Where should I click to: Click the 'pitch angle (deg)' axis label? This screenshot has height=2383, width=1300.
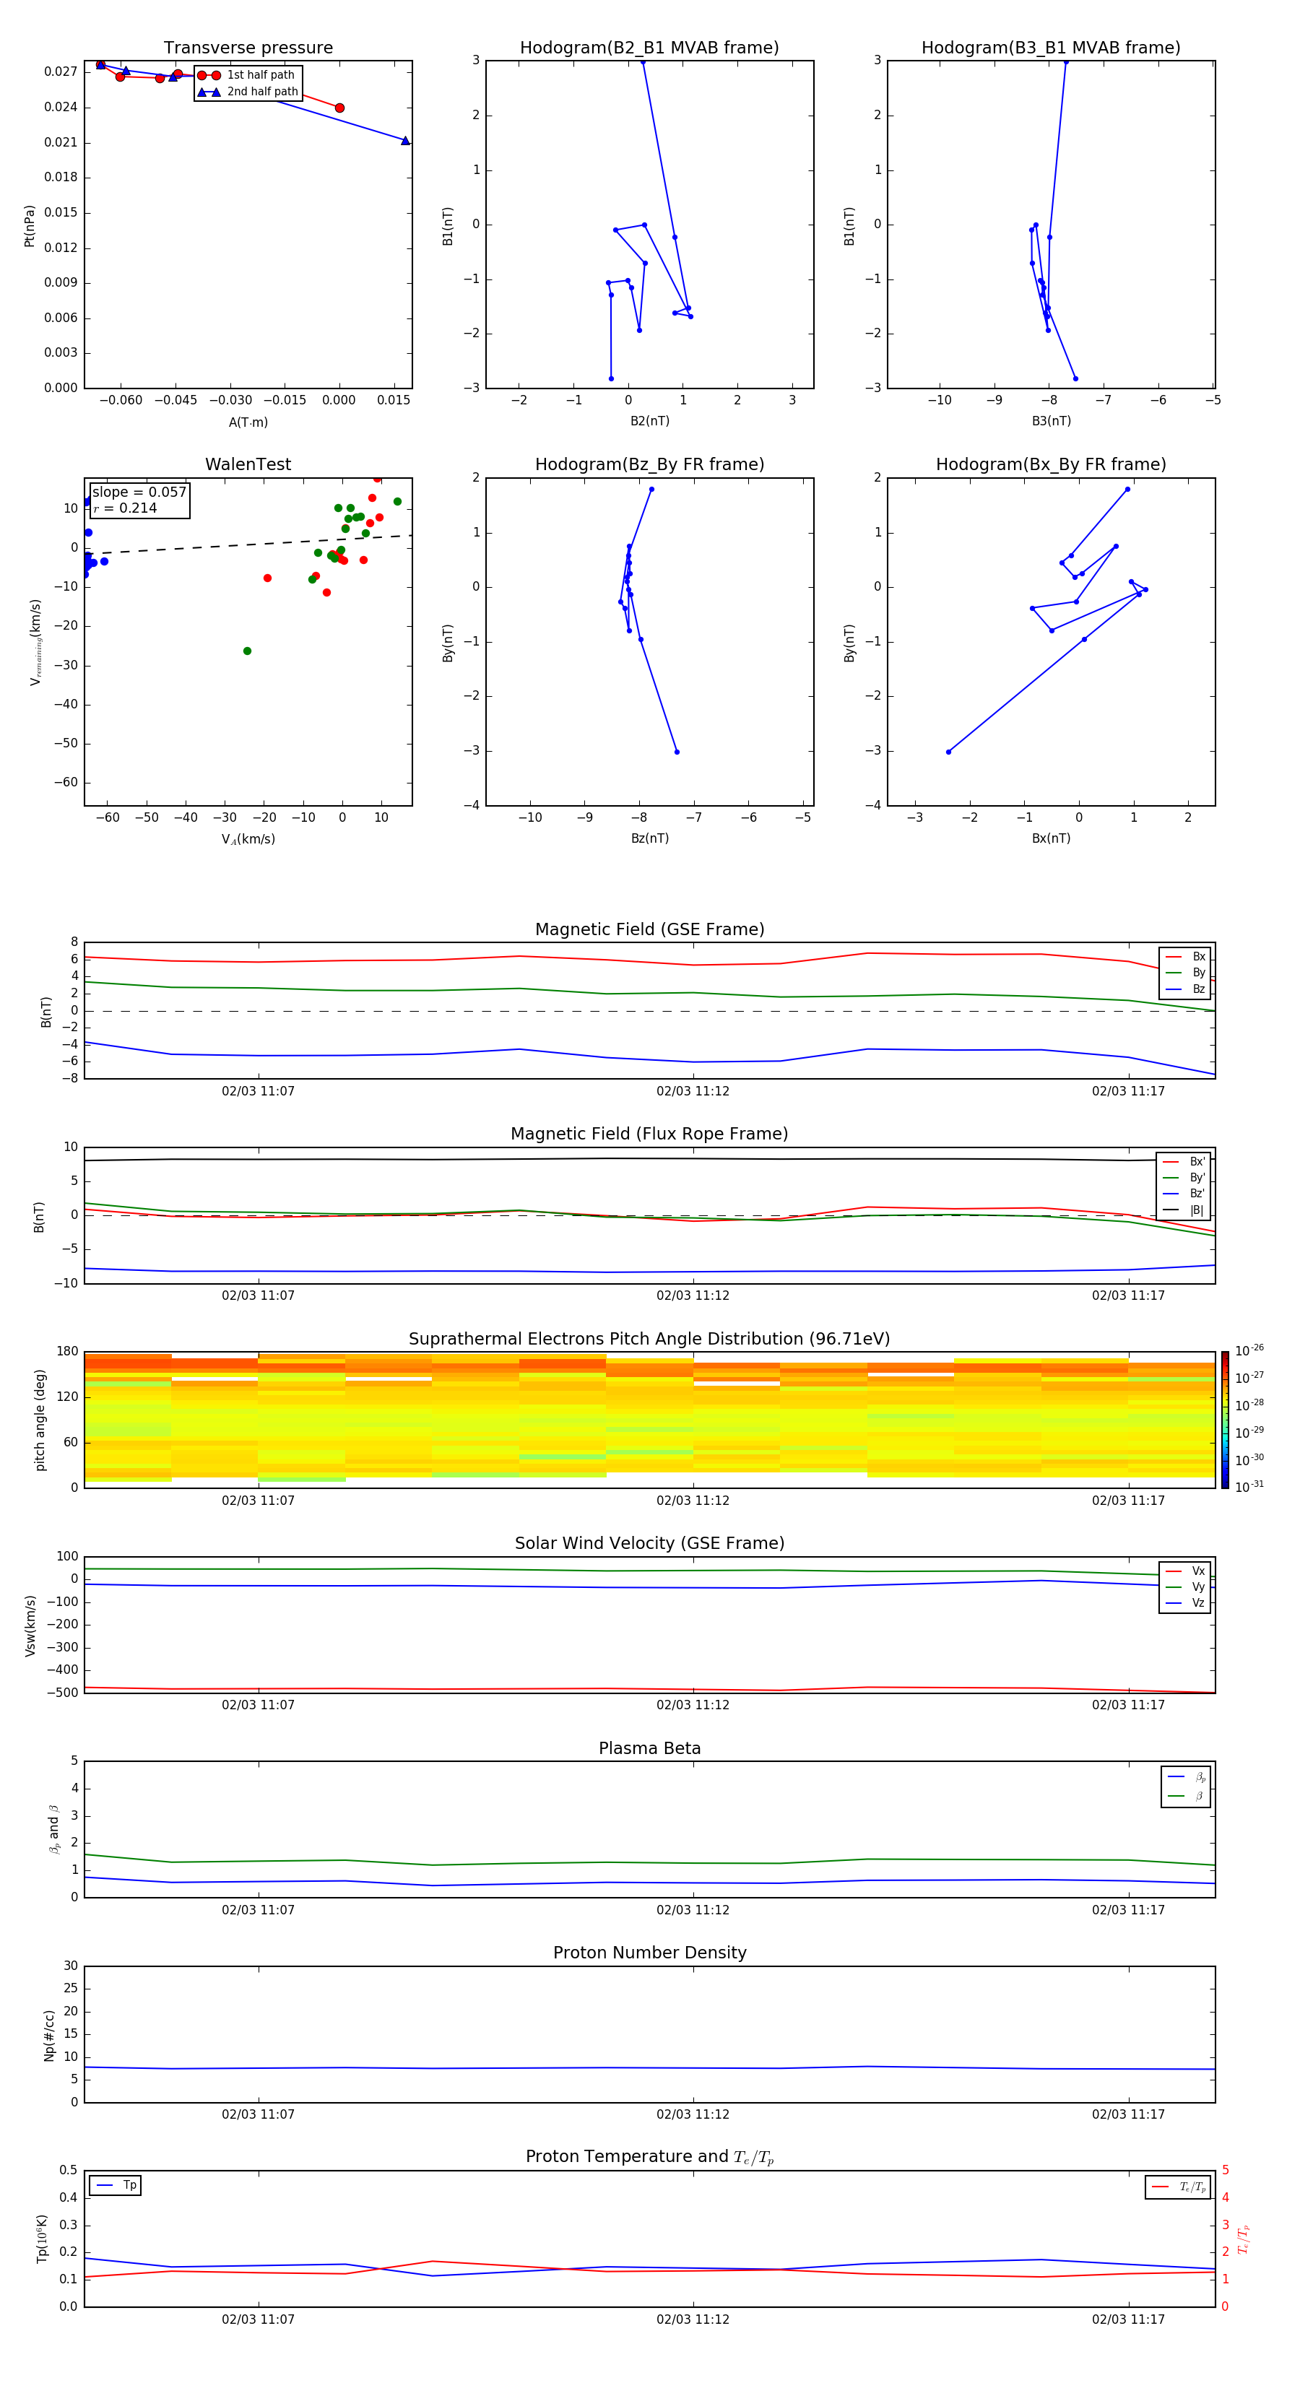(x=40, y=1420)
